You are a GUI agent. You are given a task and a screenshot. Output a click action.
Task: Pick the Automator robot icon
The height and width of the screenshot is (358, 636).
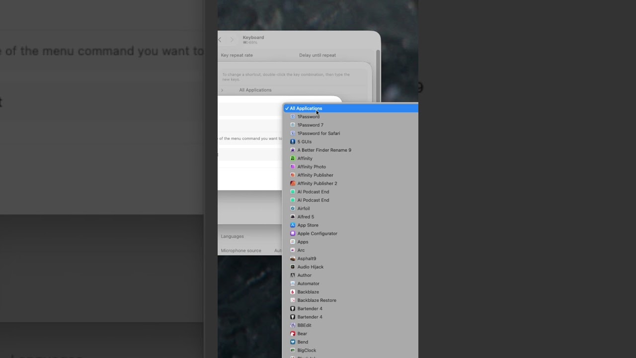tap(293, 283)
